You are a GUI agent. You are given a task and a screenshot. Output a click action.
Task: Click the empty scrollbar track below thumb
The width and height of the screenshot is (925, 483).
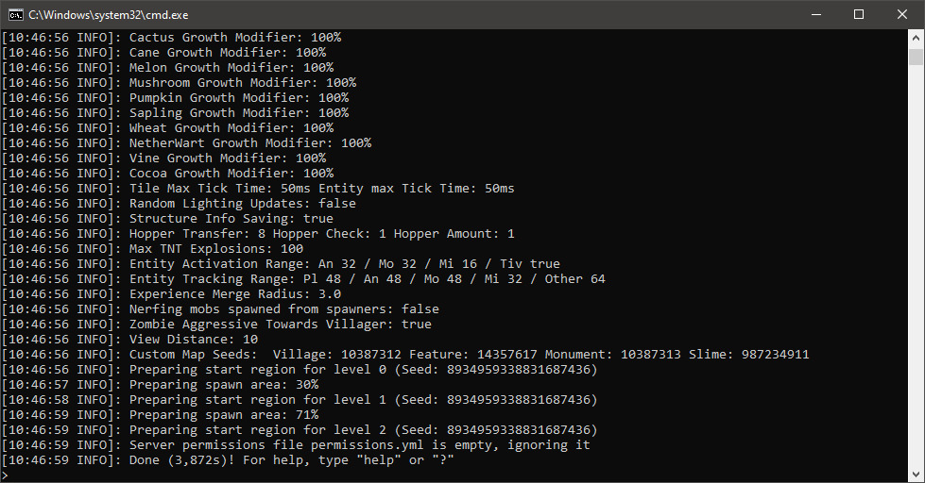coord(916,283)
